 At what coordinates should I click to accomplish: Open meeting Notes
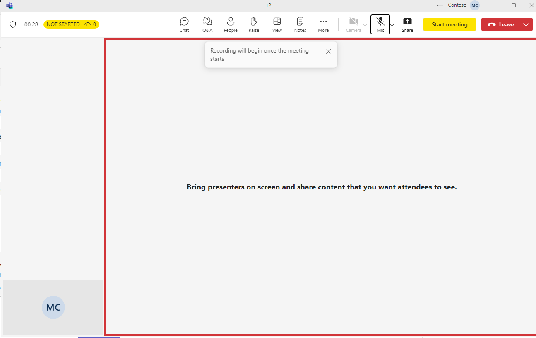(x=300, y=24)
